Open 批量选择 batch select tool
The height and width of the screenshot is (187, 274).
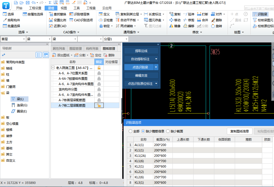tap(12, 26)
